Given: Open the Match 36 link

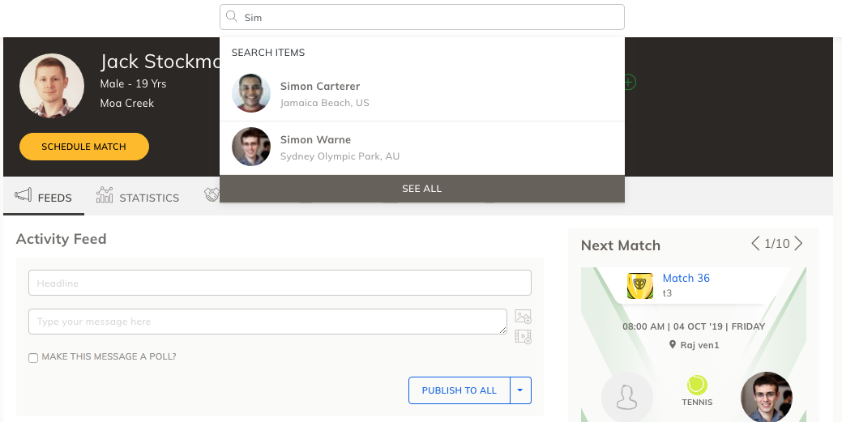Looking at the screenshot, I should click(x=686, y=278).
